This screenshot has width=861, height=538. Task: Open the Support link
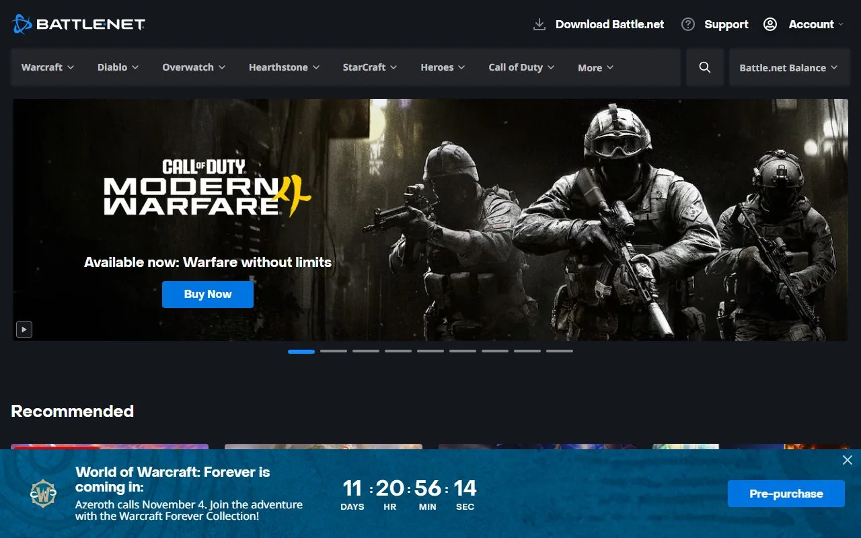pyautogui.click(x=726, y=24)
